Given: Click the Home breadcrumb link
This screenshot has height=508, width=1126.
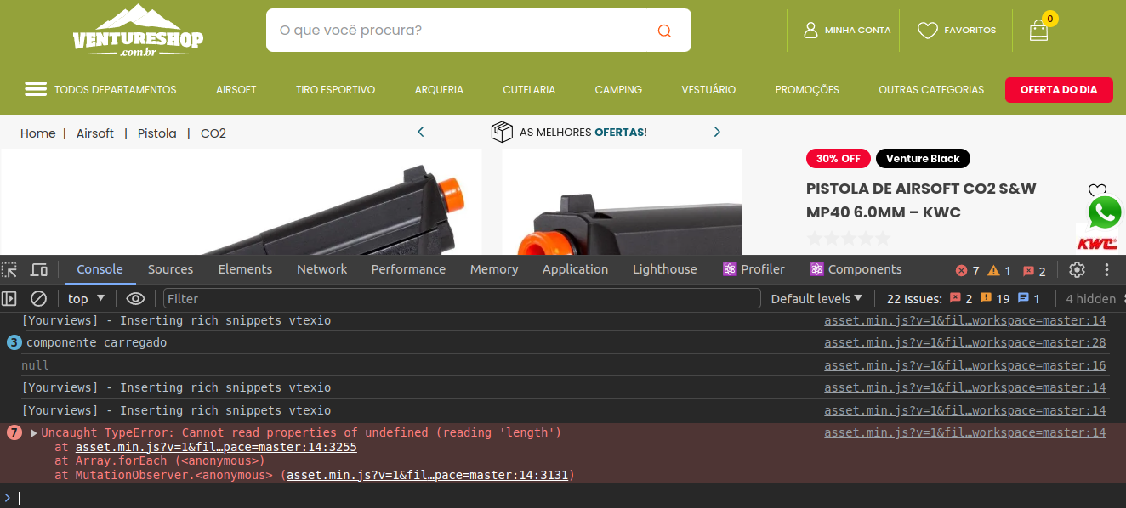Looking at the screenshot, I should pos(37,133).
